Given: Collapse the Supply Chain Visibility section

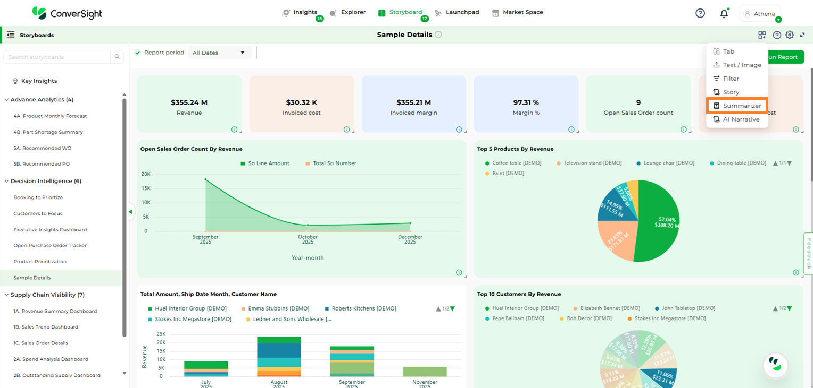Looking at the screenshot, I should (x=6, y=295).
